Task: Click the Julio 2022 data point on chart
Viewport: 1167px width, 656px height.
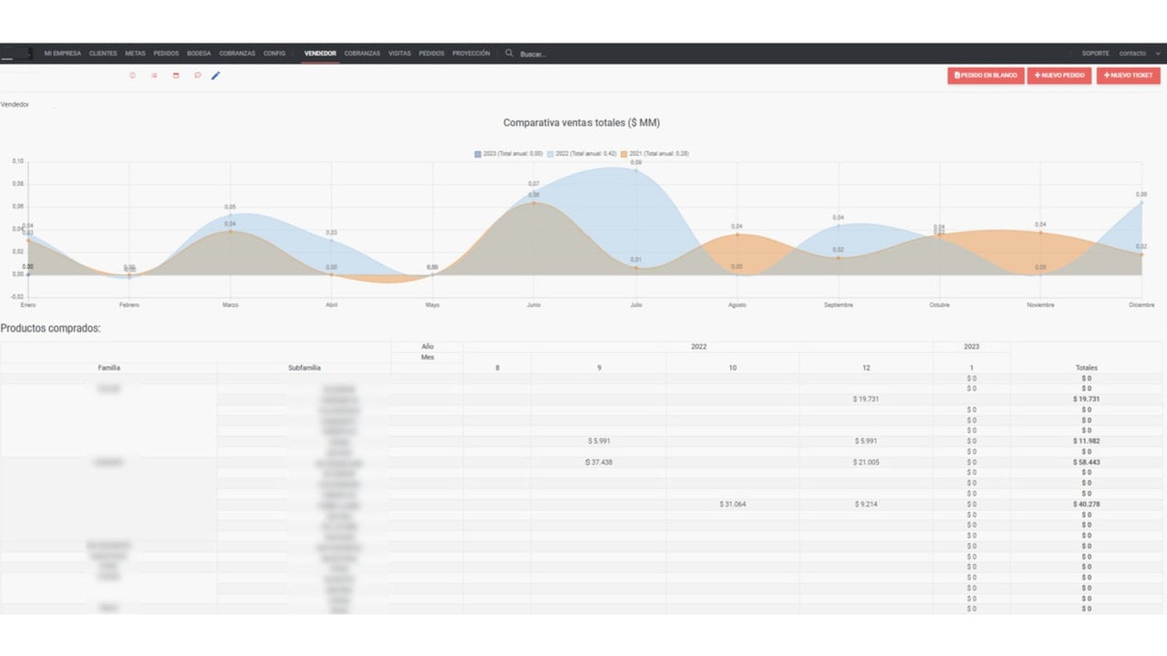Action: [x=635, y=170]
